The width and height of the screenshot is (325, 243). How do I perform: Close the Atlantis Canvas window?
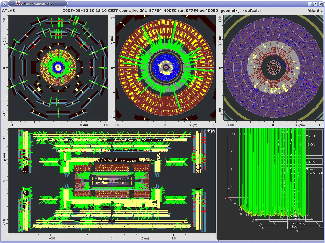[x=320, y=4]
